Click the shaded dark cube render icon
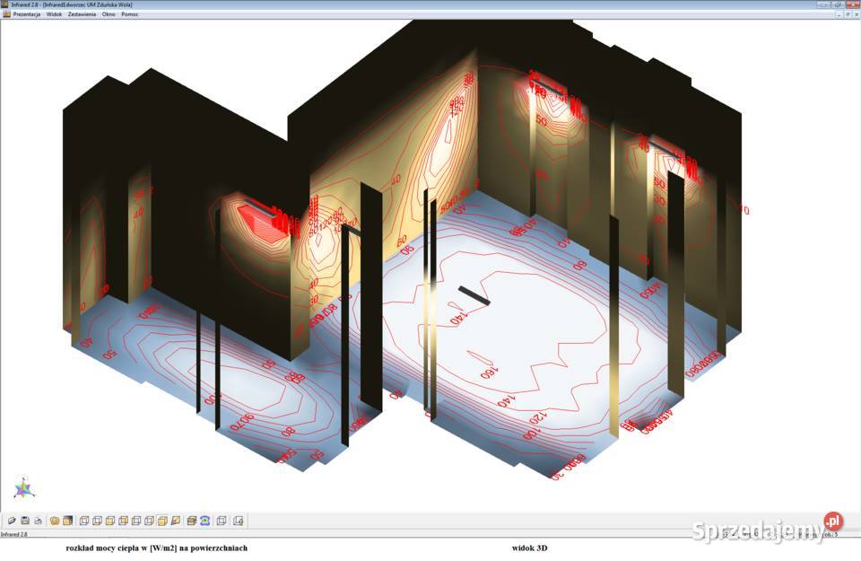The width and height of the screenshot is (861, 561). (x=68, y=521)
